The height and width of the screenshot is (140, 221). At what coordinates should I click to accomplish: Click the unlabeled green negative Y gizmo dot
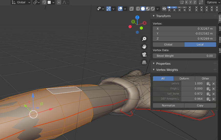pos(141,28)
